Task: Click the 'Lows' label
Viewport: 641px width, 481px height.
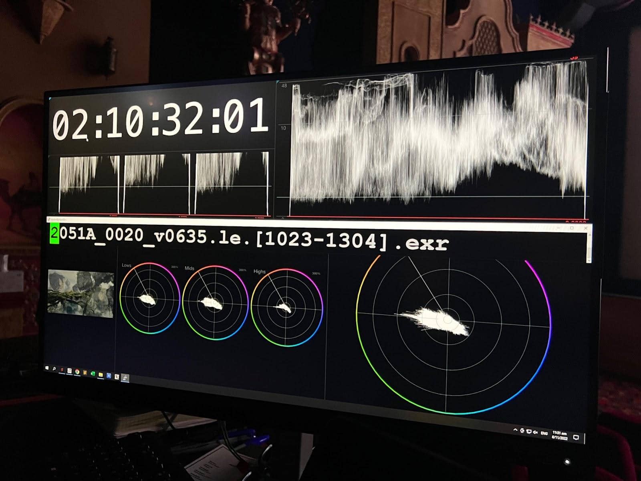Action: [126, 265]
